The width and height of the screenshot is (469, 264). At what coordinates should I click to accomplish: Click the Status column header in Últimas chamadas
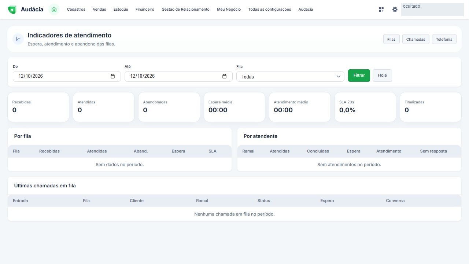click(x=264, y=201)
